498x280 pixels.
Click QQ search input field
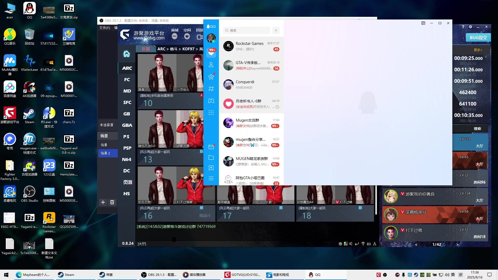click(x=247, y=30)
